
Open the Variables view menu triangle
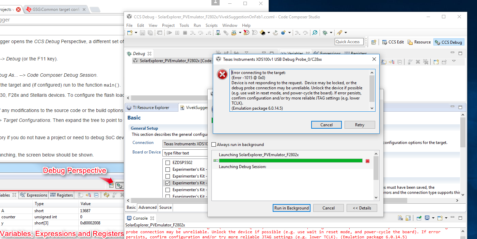click(x=454, y=62)
